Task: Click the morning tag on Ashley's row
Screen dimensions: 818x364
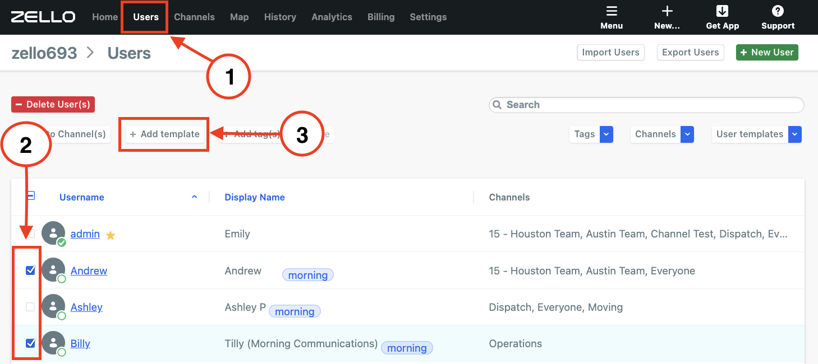Action: [295, 311]
